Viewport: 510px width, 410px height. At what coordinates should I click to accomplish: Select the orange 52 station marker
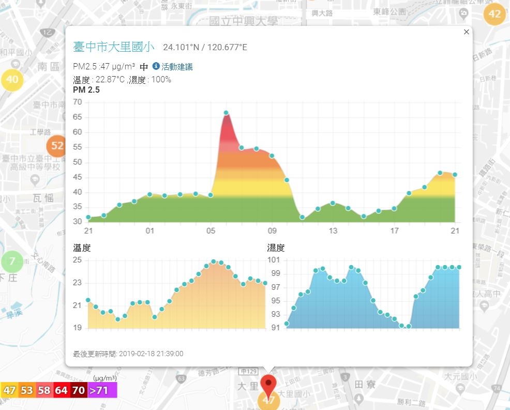point(57,145)
